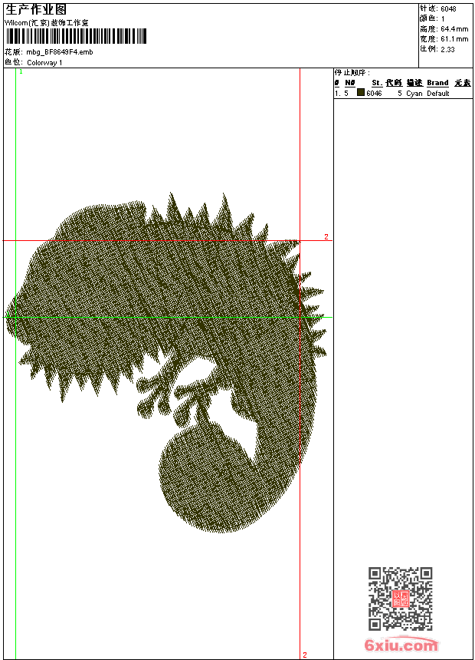The width and height of the screenshot is (475, 660).
Task: Click the 停止顺序 section heading
Action: coord(352,73)
